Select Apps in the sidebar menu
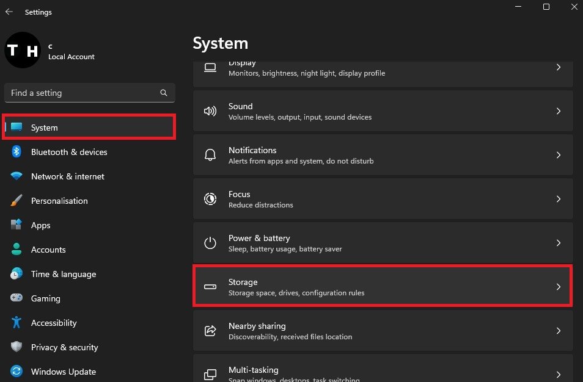Screen dimensions: 583x382 click(x=41, y=225)
